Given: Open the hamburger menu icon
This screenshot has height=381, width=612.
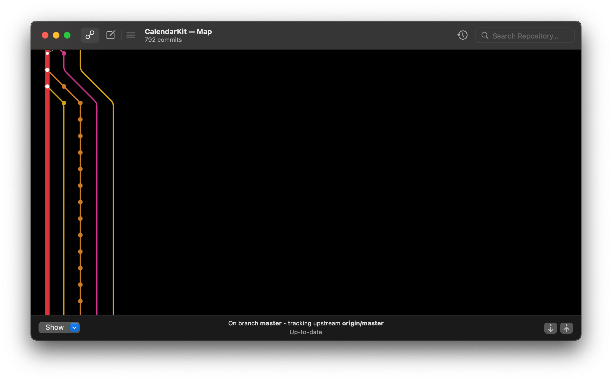Looking at the screenshot, I should pos(131,35).
